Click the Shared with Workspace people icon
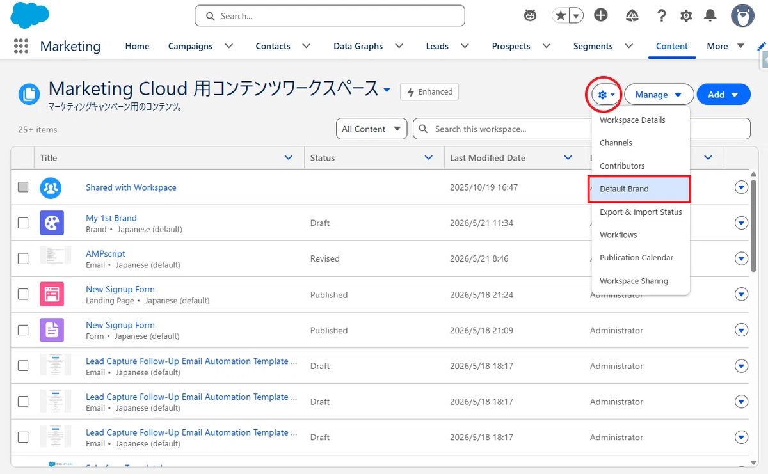Screen dimensions: 768x474 click(x=51, y=187)
